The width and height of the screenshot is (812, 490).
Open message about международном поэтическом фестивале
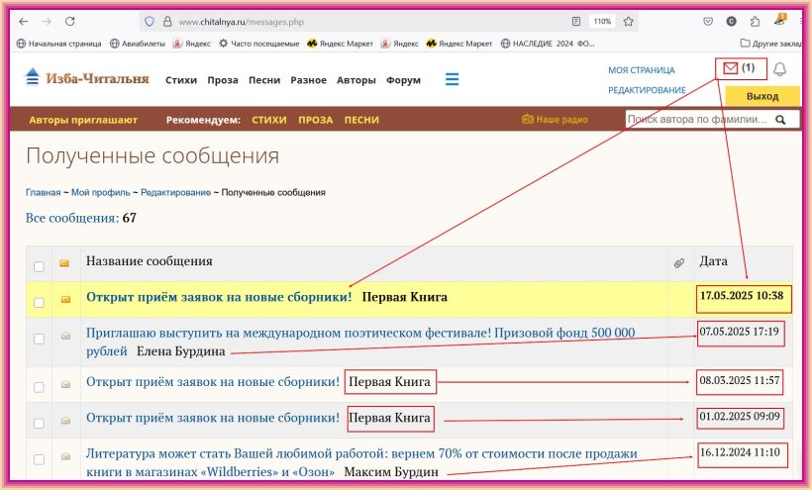click(360, 342)
